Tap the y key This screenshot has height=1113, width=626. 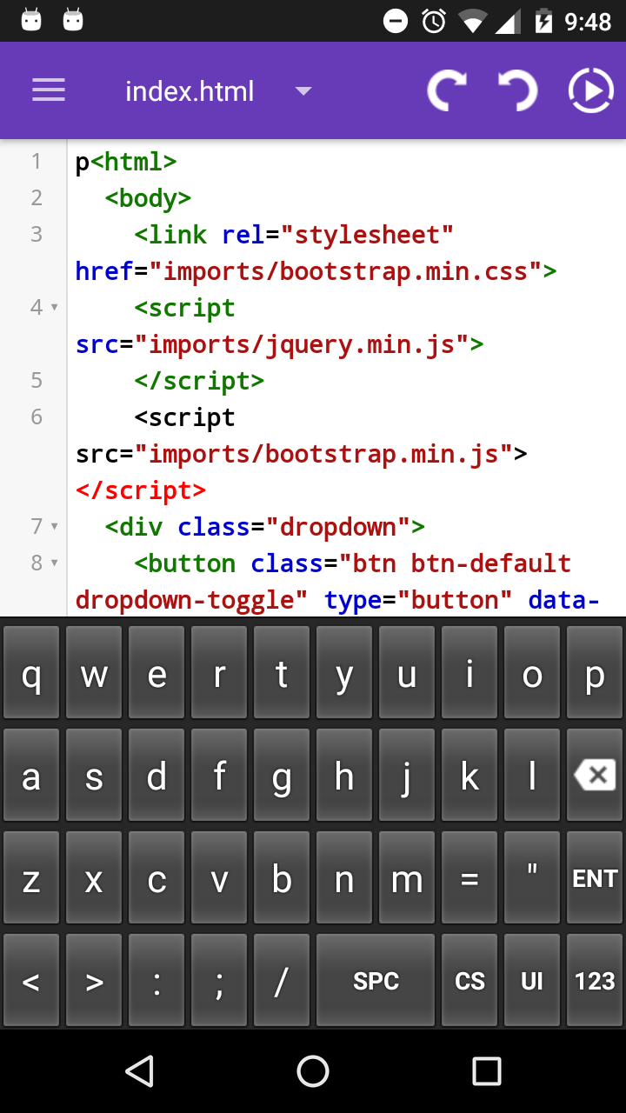[x=344, y=672]
